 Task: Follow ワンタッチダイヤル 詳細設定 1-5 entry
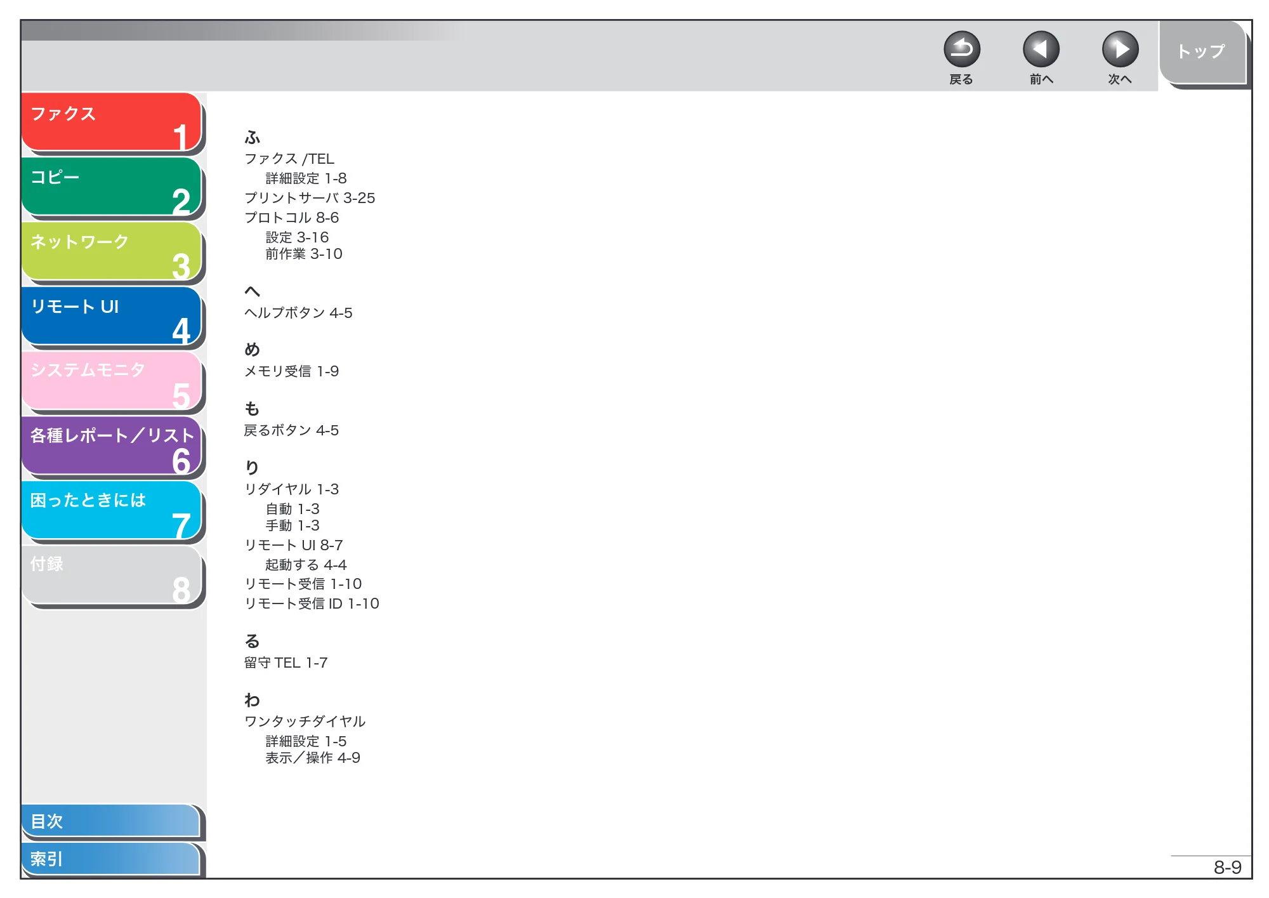(x=306, y=741)
